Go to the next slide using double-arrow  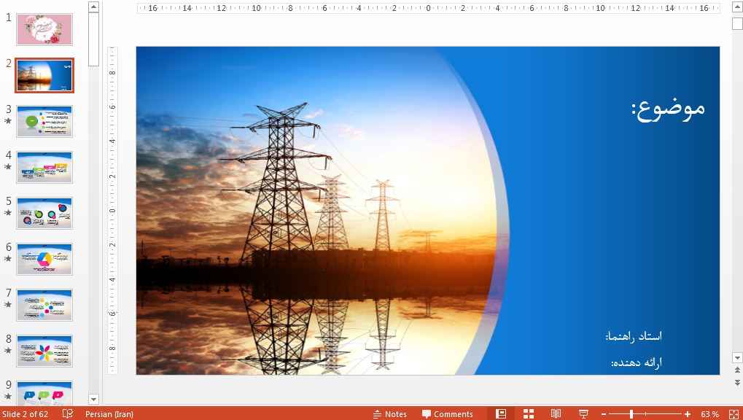point(737,382)
